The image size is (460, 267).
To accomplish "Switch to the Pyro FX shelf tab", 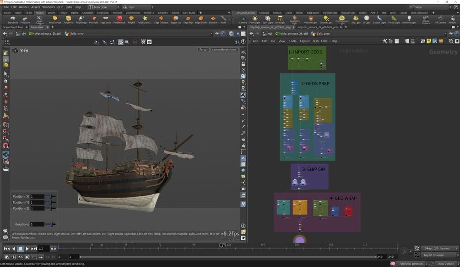I will [374, 13].
